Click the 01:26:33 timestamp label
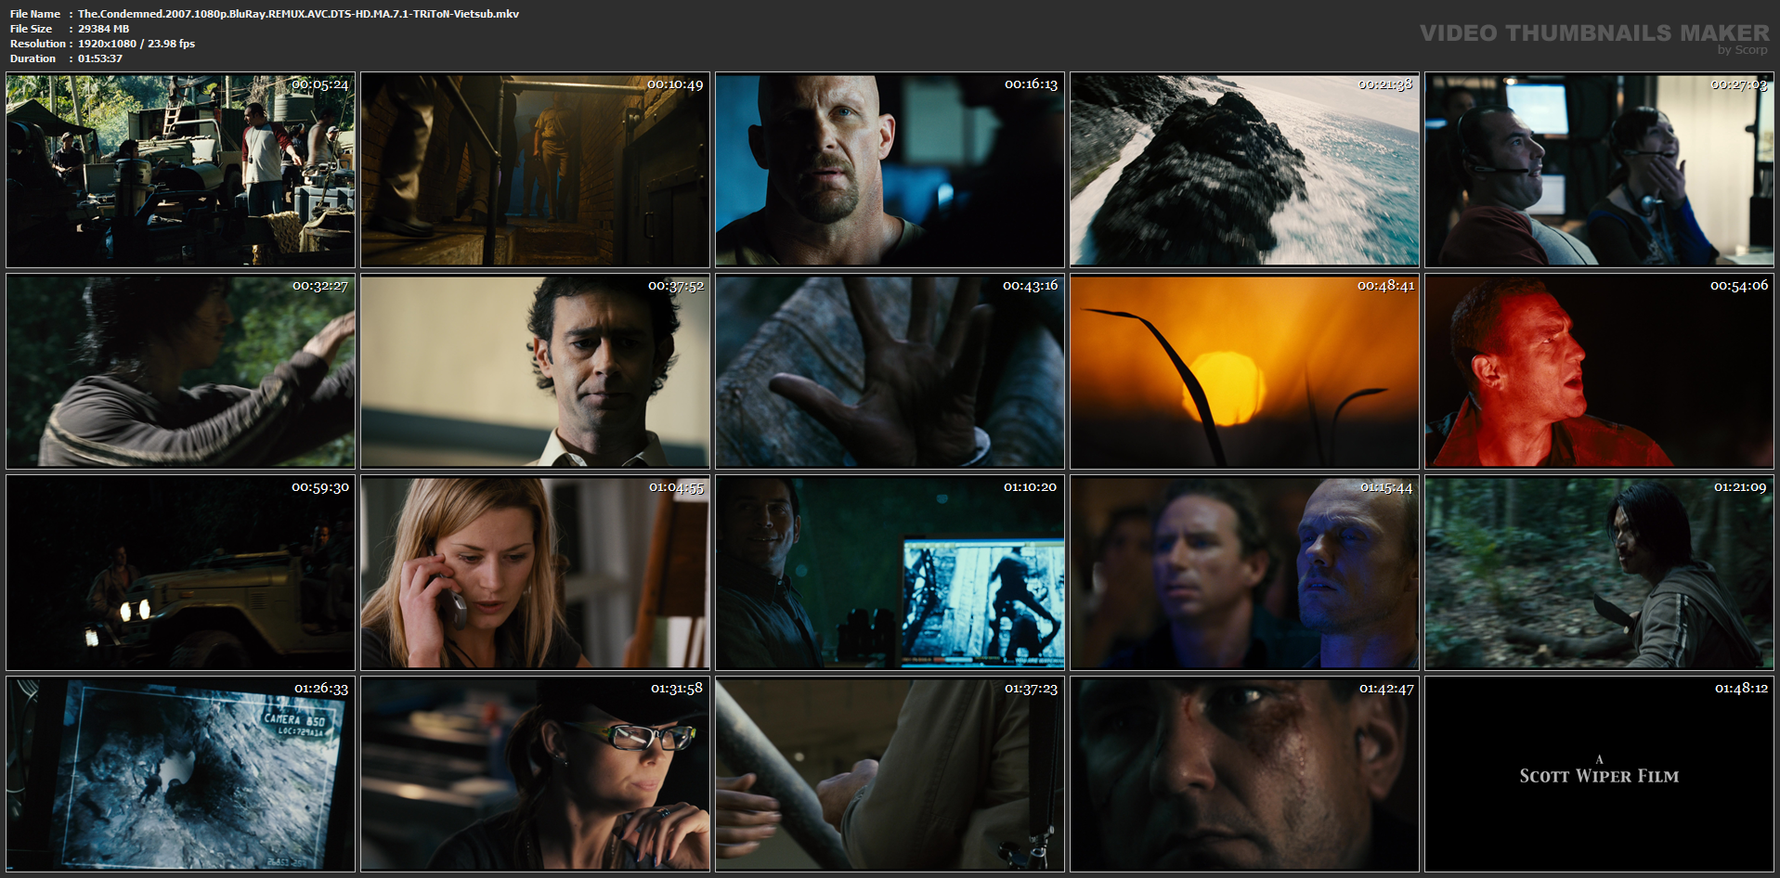 pyautogui.click(x=321, y=689)
